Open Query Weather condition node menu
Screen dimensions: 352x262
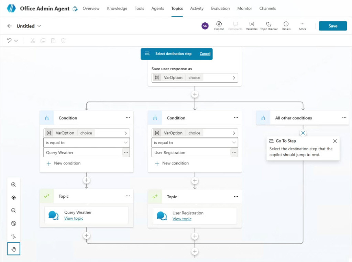128,118
